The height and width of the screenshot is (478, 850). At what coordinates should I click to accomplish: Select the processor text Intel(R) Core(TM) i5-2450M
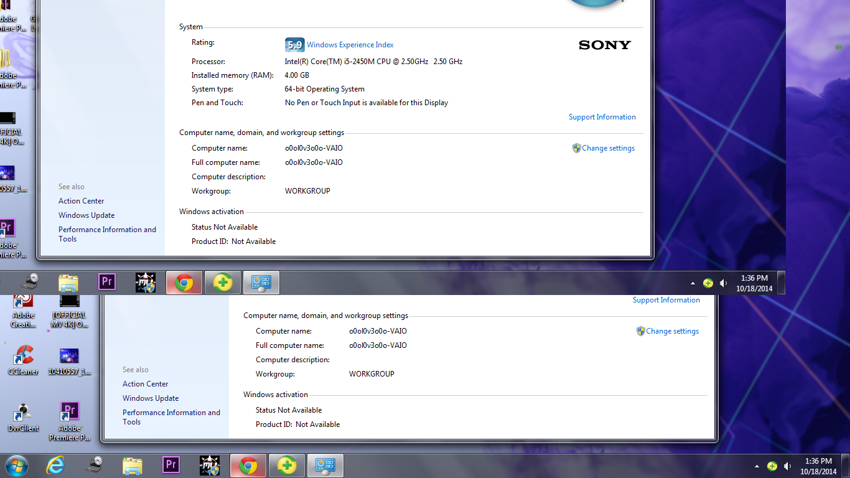pos(373,62)
